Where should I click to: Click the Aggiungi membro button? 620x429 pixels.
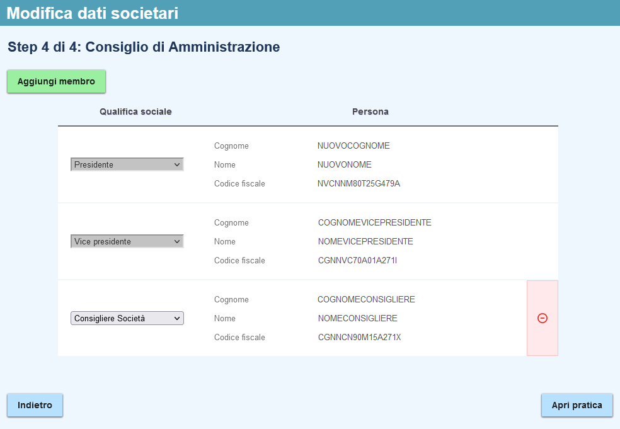click(56, 81)
